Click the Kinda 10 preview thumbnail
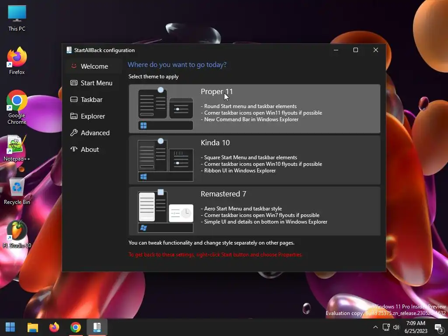 165,160
